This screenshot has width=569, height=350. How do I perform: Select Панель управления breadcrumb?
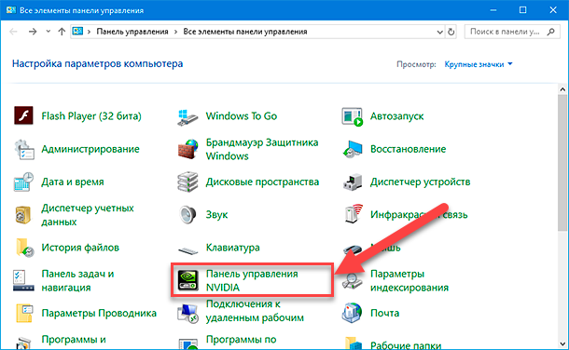click(132, 32)
